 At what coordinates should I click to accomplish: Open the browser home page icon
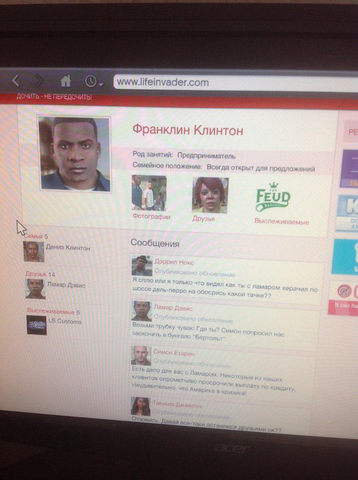click(66, 81)
